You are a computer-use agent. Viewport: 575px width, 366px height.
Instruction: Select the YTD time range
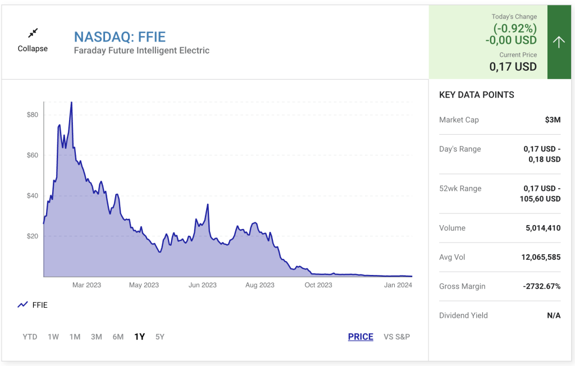30,337
